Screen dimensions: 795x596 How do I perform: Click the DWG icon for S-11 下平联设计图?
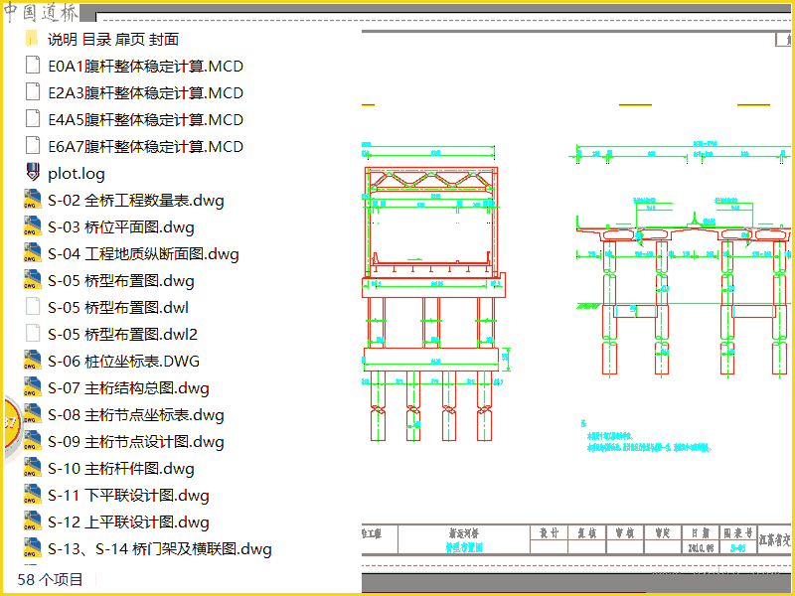pos(32,495)
